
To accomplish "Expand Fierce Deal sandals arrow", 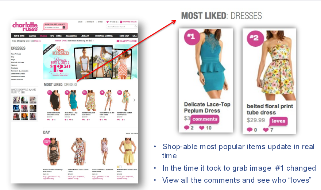I will [x=93, y=41].
